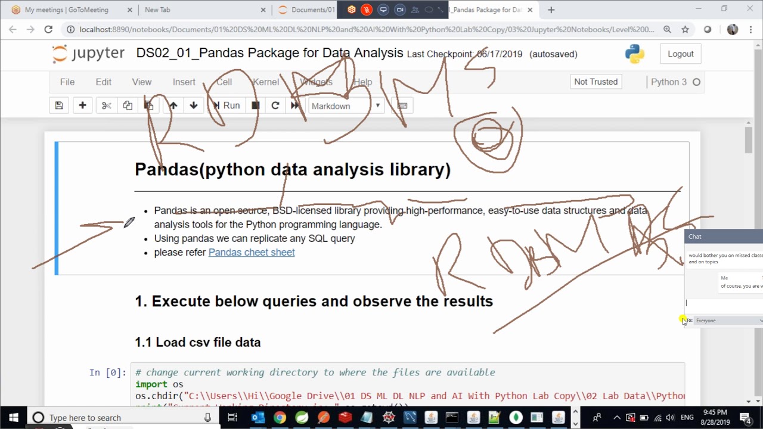Image resolution: width=763 pixels, height=429 pixels.
Task: Open the View menu
Action: point(141,82)
